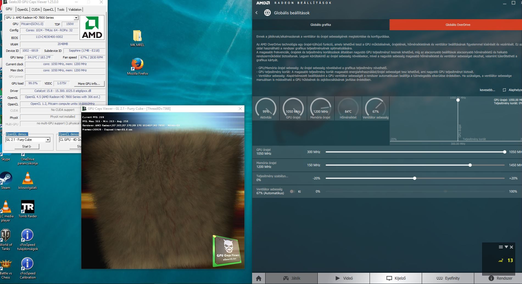Click the Driver Catalyst 15.8 field
522x284 pixels.
point(63,91)
